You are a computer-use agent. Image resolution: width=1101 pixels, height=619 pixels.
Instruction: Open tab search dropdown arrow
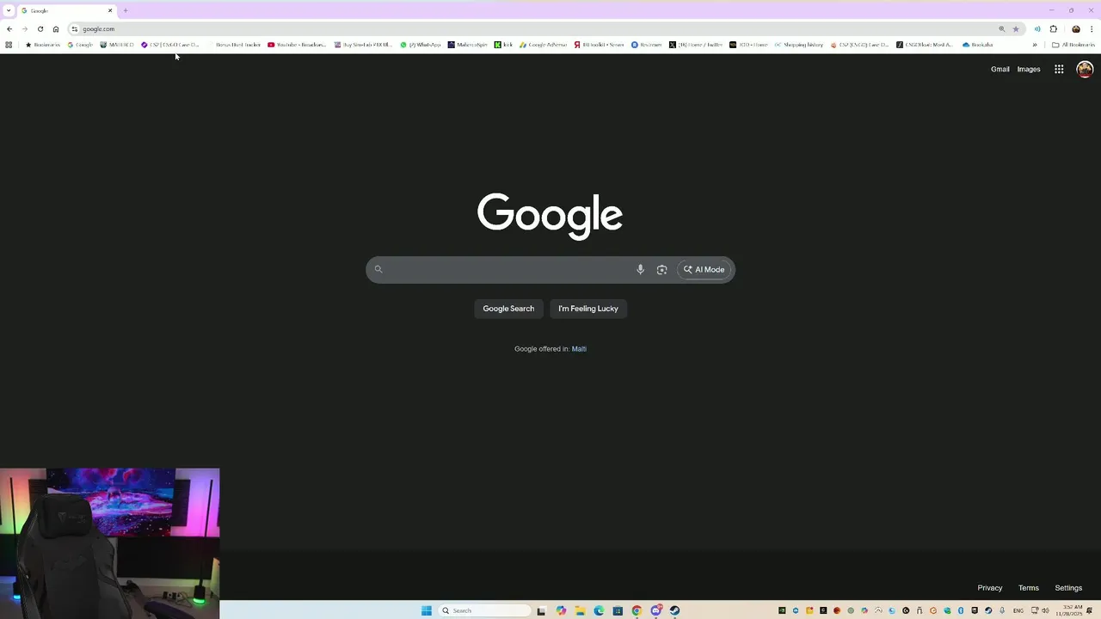click(x=9, y=10)
